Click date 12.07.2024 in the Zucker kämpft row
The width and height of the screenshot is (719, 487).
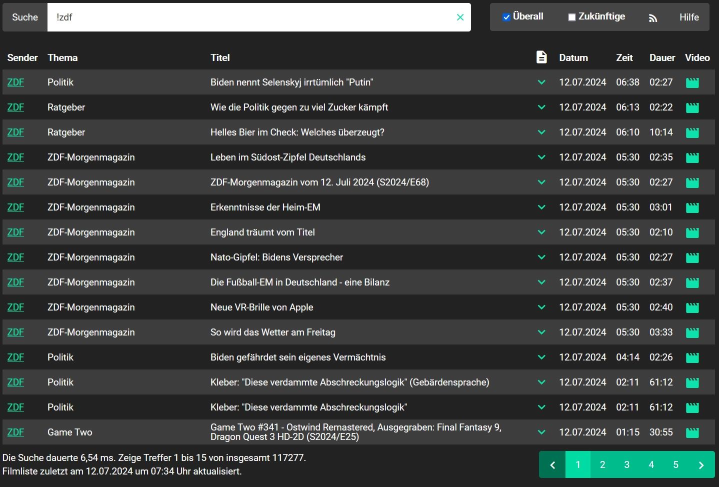(x=582, y=107)
